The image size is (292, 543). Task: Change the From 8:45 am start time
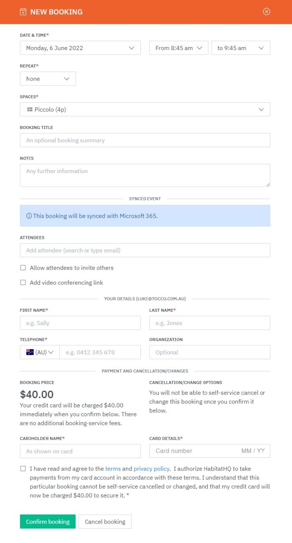[x=178, y=48]
